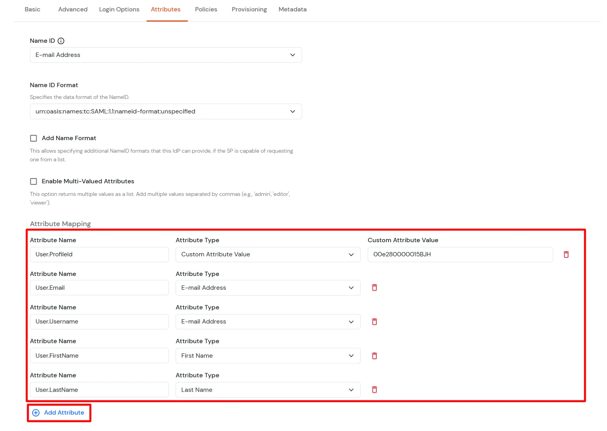607x431 pixels.
Task: Switch to the Policies tab
Action: [206, 9]
